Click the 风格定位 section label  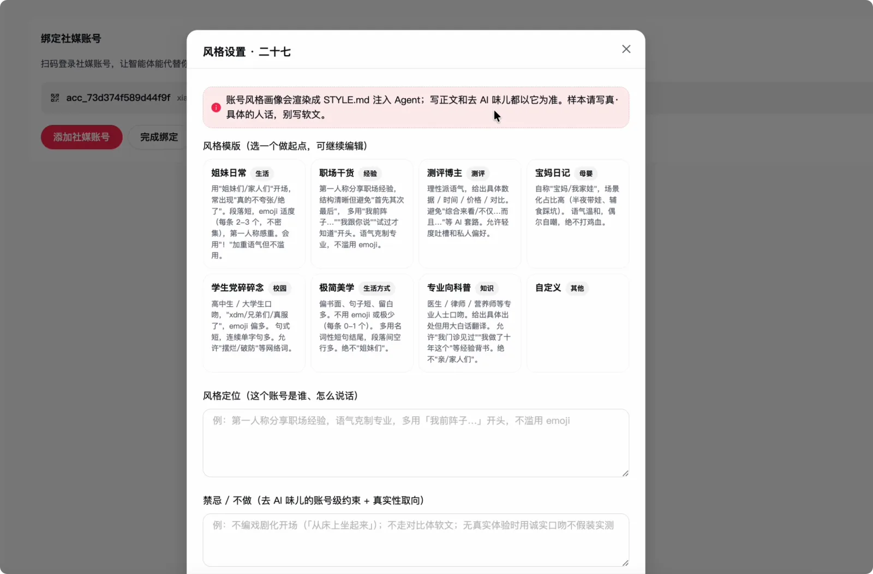280,396
